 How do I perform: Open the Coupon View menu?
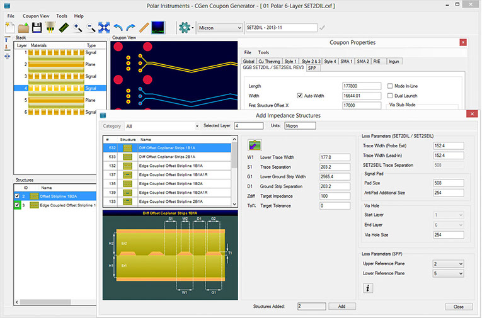[x=35, y=15]
